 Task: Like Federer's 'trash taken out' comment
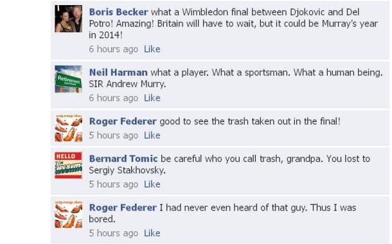[152, 135]
